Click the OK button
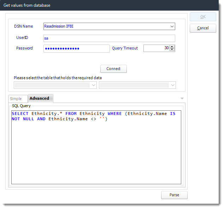 pyautogui.click(x=203, y=17)
